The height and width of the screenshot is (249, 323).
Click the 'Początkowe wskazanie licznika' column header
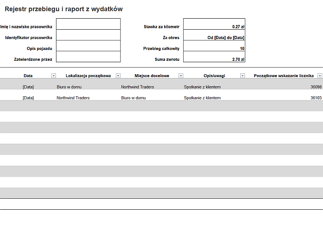coord(284,76)
